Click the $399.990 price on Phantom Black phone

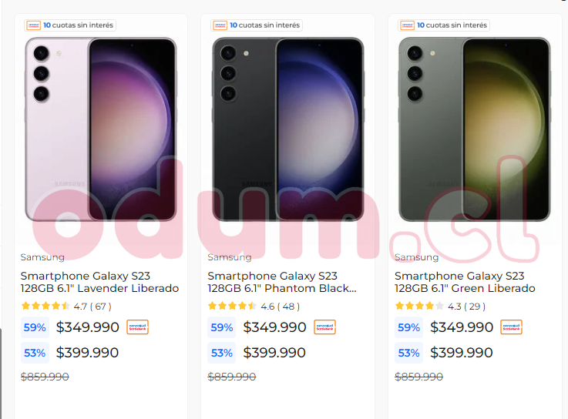274,353
